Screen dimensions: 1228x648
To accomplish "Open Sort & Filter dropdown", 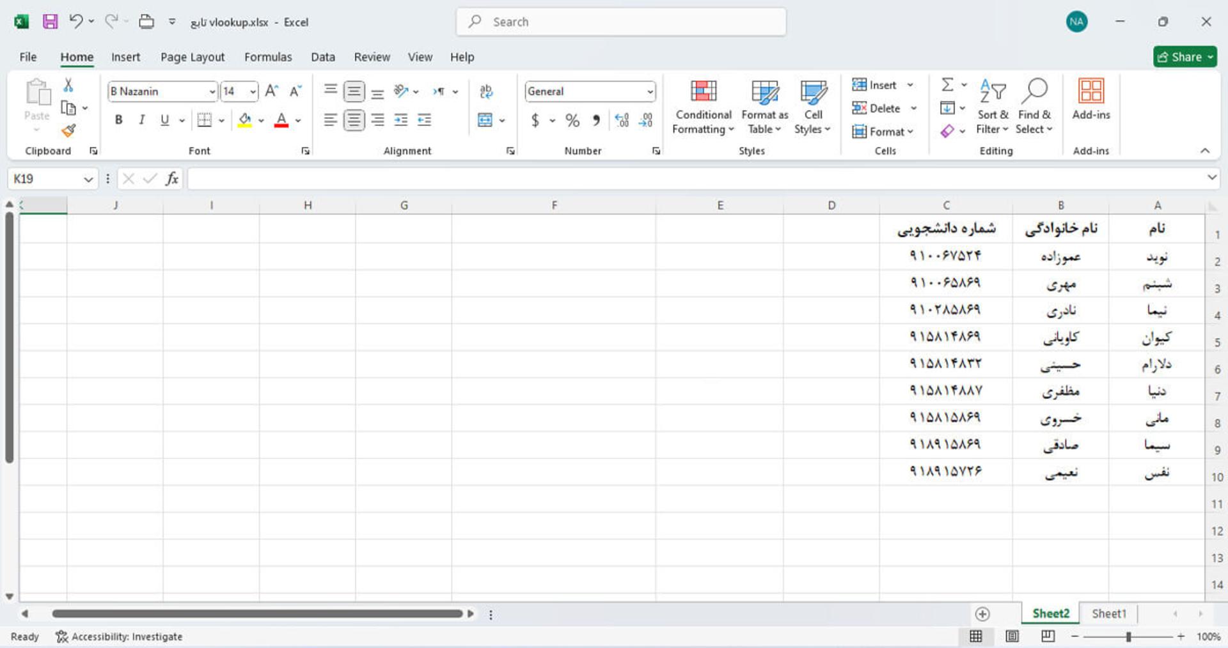I will tap(993, 106).
